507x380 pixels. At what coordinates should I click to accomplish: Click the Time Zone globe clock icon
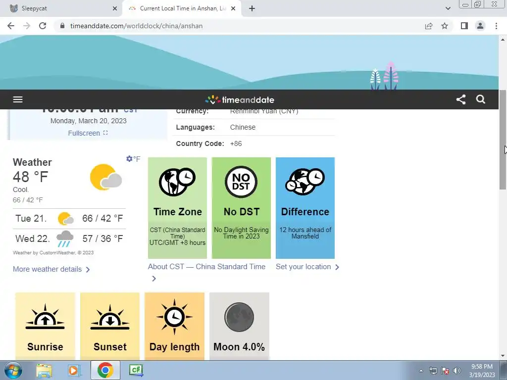click(177, 182)
